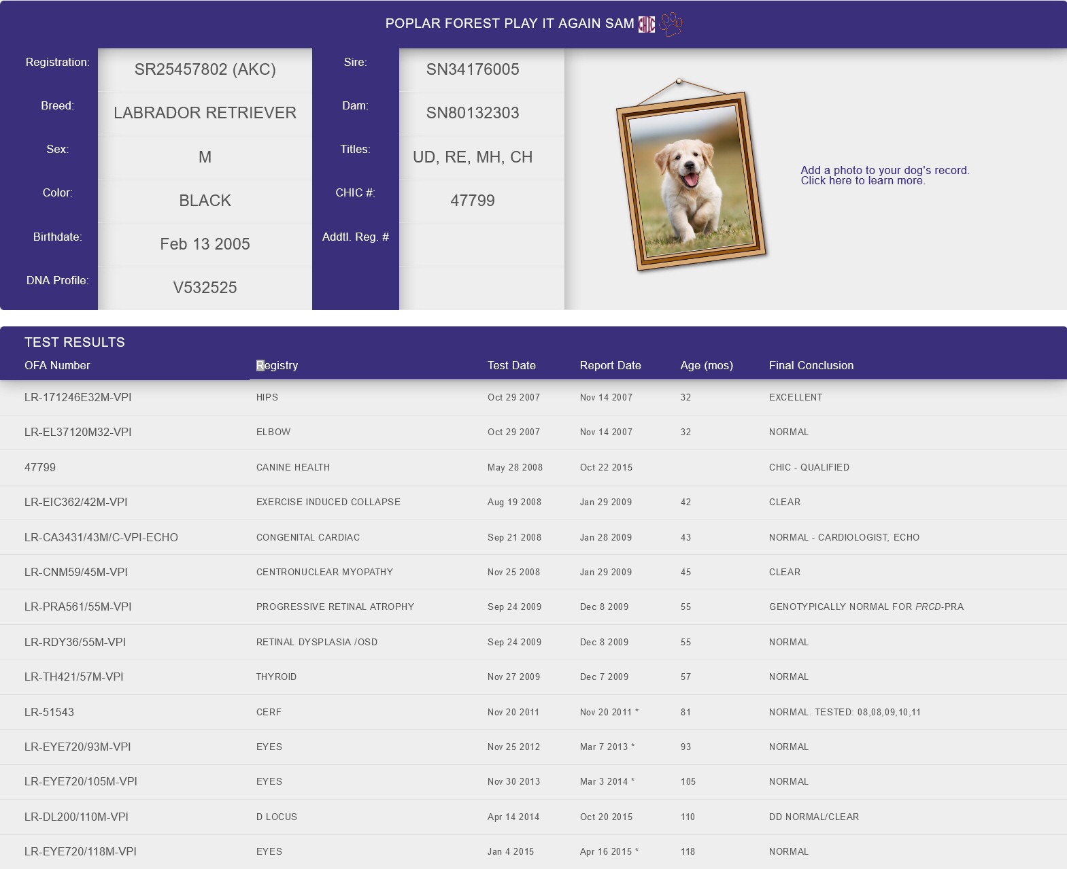Click test date Jan 4 2015

(x=511, y=851)
